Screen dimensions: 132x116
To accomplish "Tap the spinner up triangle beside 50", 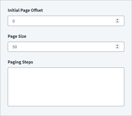I will pos(117,45).
